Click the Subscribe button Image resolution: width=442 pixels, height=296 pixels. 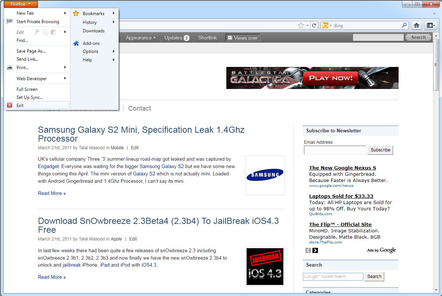coord(380,150)
